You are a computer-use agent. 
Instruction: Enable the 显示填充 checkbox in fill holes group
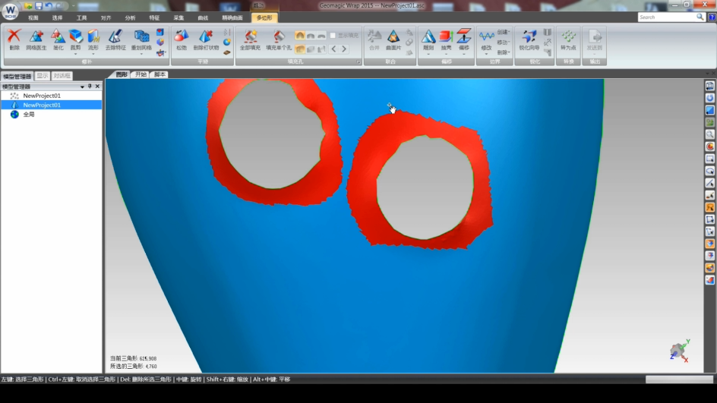coord(333,36)
